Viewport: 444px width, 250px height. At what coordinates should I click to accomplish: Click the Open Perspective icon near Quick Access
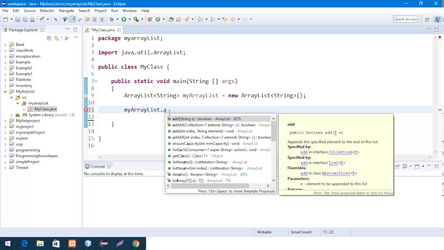[427, 19]
